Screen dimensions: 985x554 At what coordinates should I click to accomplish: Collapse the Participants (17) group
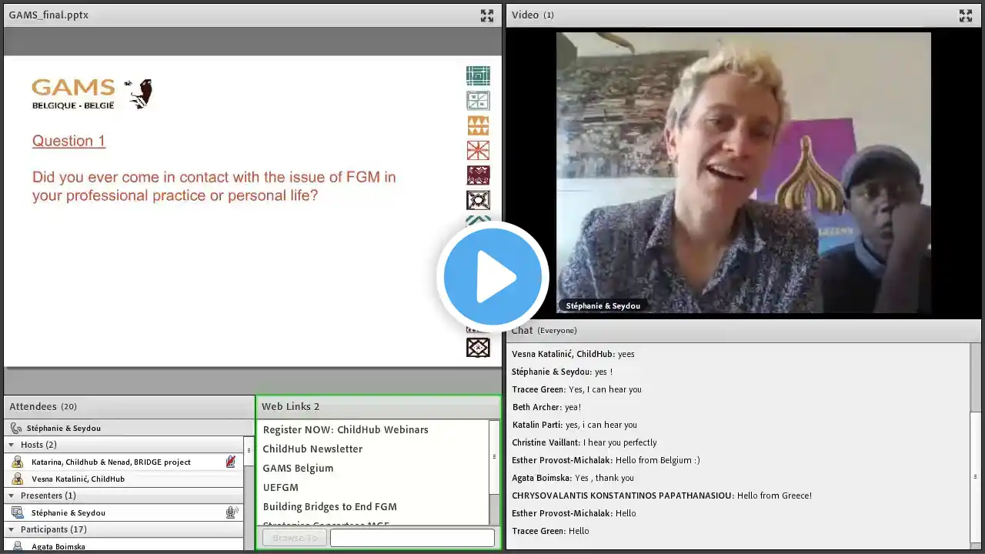(11, 529)
